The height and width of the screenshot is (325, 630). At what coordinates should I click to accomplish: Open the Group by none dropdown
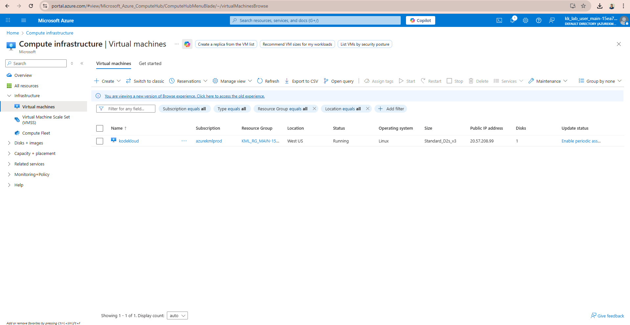coord(600,81)
